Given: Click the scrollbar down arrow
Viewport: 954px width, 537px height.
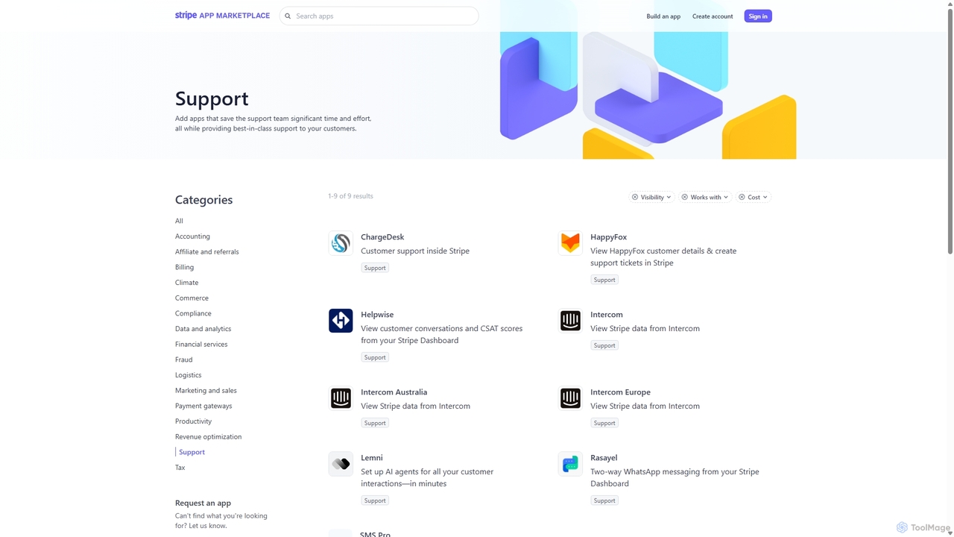Looking at the screenshot, I should [x=950, y=533].
